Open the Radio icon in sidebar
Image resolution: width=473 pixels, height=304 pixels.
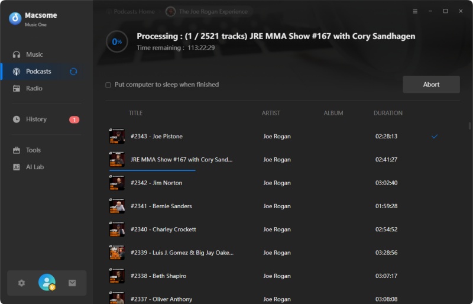[x=17, y=89]
